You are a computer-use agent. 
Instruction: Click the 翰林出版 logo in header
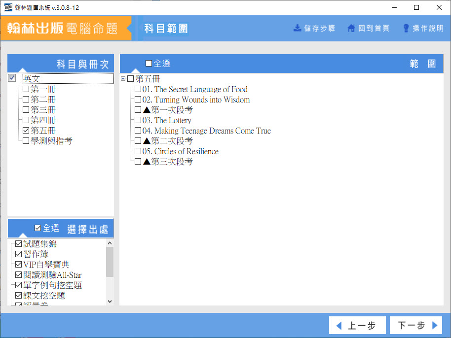coord(36,28)
